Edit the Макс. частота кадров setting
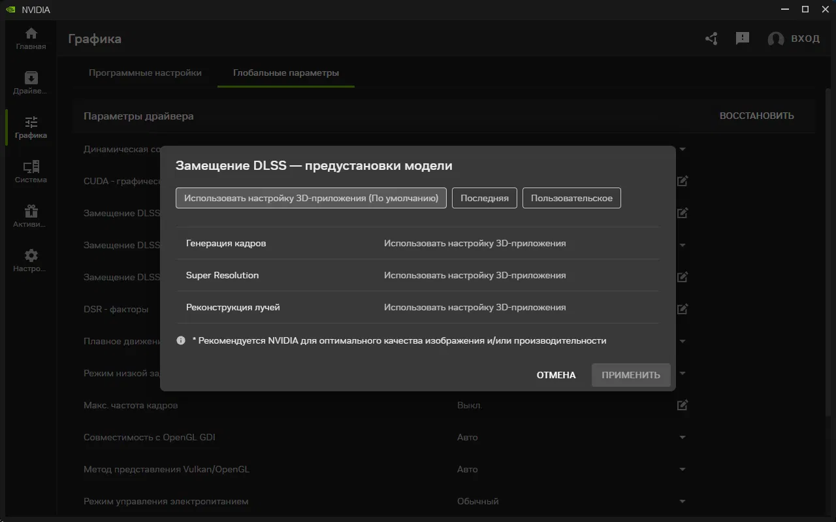The width and height of the screenshot is (836, 522). coord(683,405)
